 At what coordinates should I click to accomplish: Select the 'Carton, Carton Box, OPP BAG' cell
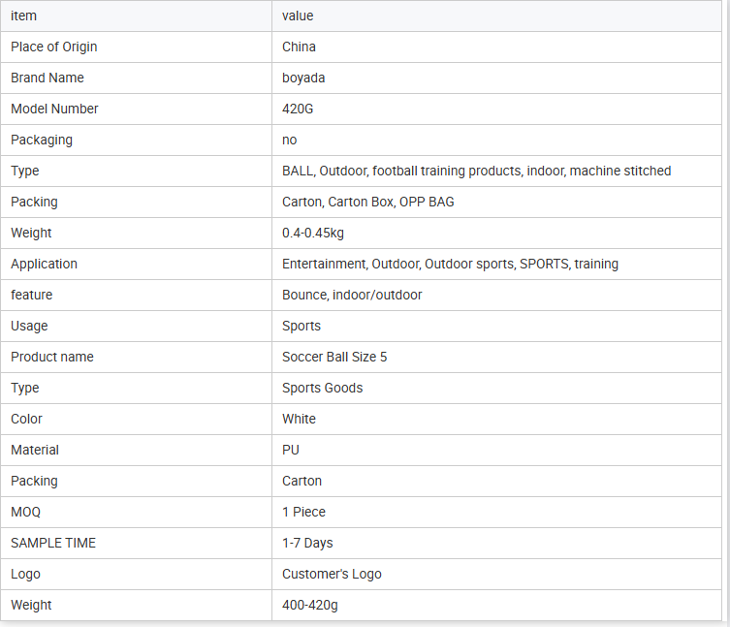coord(368,202)
